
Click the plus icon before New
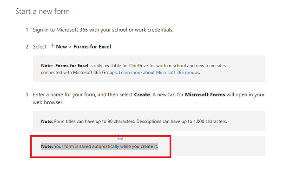53,45
